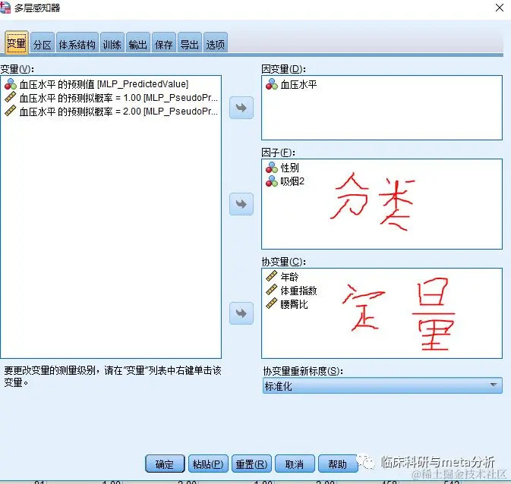This screenshot has width=511, height=484.
Task: Click the 多层感知器 window title icon
Action: pyautogui.click(x=5, y=7)
